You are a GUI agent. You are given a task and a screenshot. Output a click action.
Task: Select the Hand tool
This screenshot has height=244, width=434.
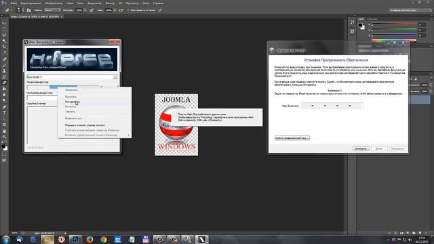4,131
